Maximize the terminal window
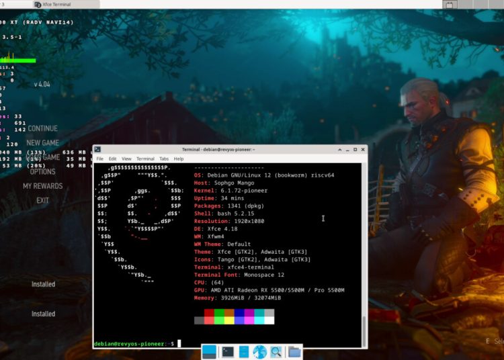504x360 pixels. [x=355, y=150]
